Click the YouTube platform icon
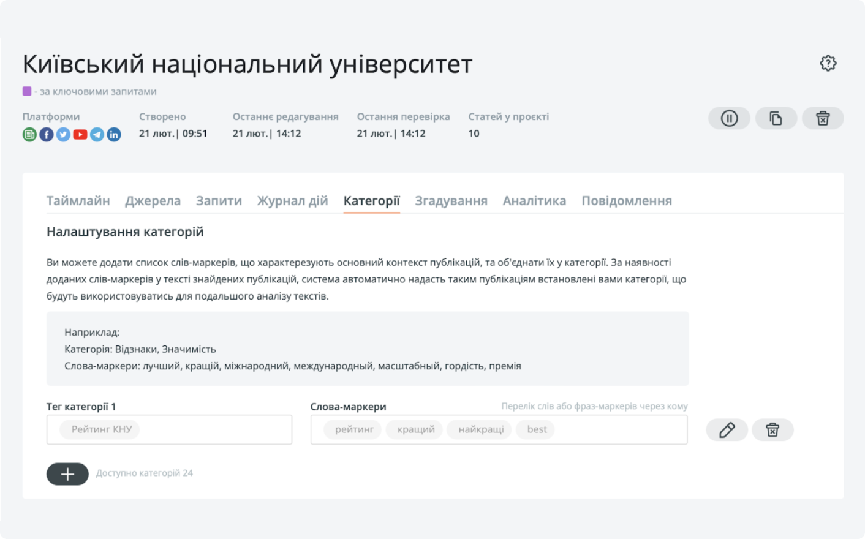The height and width of the screenshot is (539, 865). (x=80, y=134)
